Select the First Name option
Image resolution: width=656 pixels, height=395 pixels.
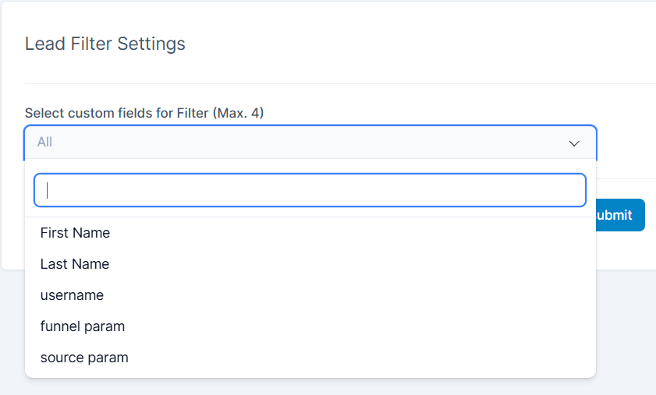coord(75,233)
